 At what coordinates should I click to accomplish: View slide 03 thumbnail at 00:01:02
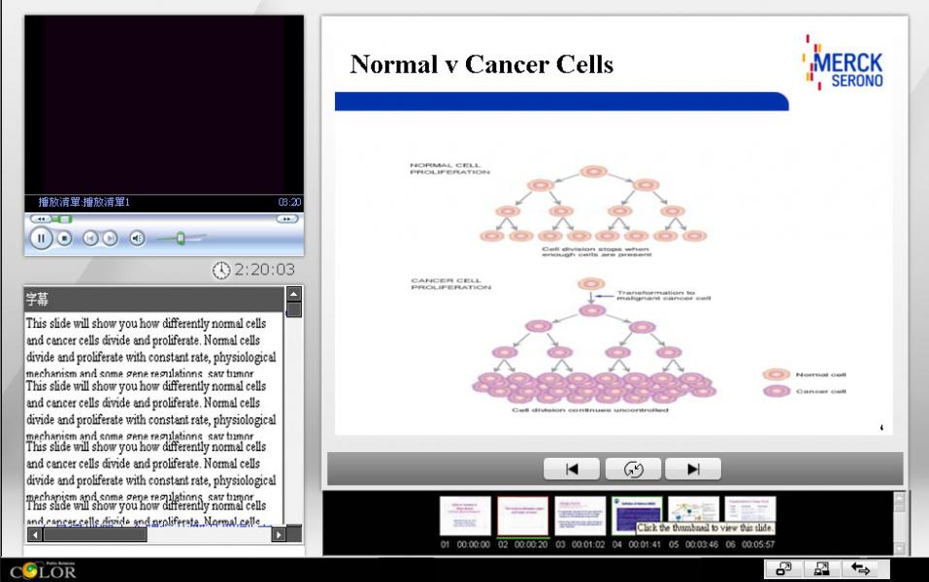pyautogui.click(x=580, y=516)
